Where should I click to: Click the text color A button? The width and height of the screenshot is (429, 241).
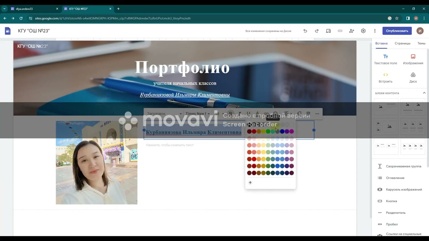pyautogui.click(x=257, y=114)
